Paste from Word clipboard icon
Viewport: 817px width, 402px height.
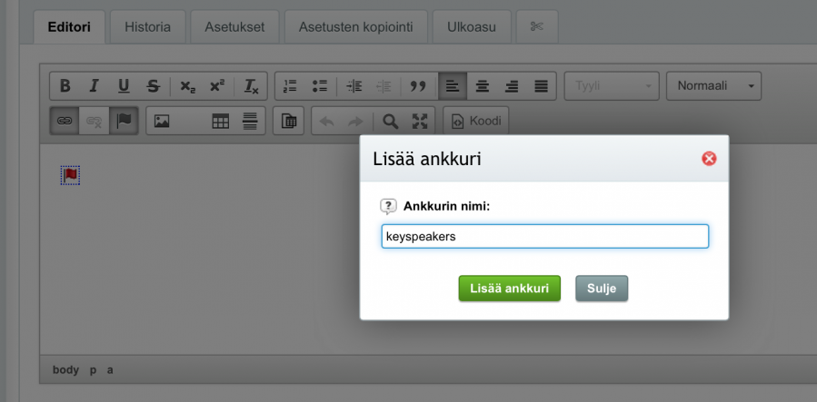(289, 121)
